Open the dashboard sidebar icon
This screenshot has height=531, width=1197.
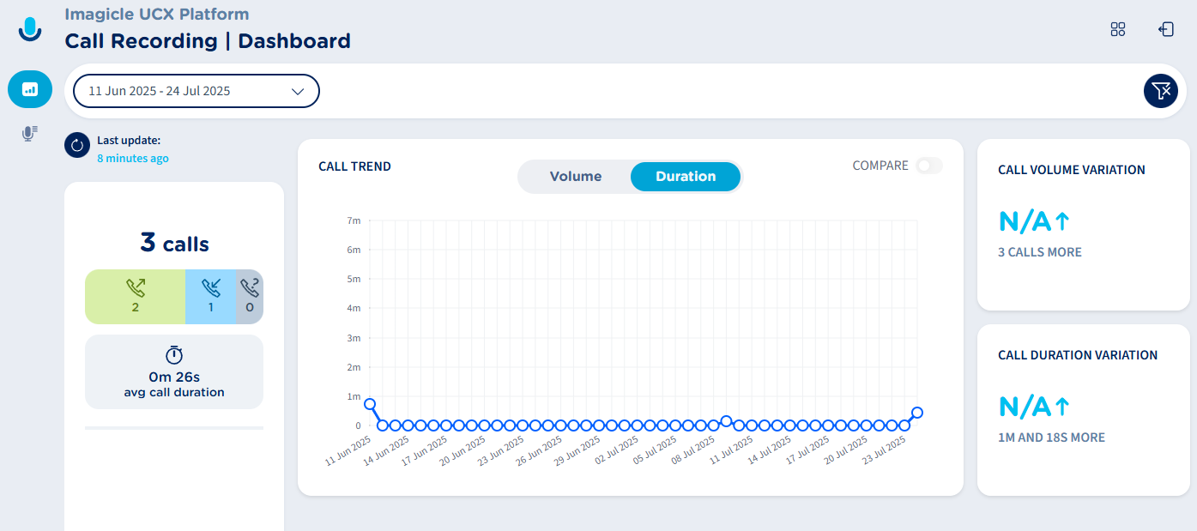coord(30,89)
